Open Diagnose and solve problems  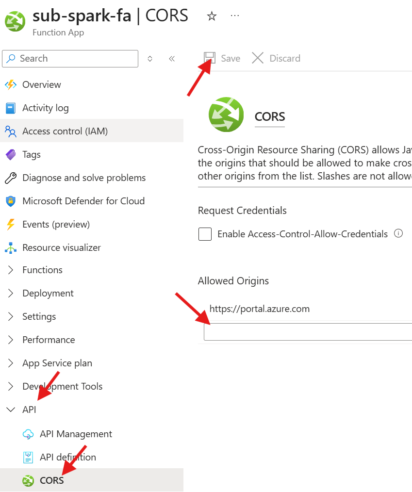pos(83,178)
